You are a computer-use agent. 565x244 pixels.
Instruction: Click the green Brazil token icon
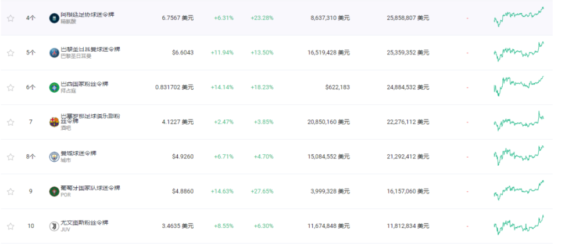pyautogui.click(x=54, y=88)
